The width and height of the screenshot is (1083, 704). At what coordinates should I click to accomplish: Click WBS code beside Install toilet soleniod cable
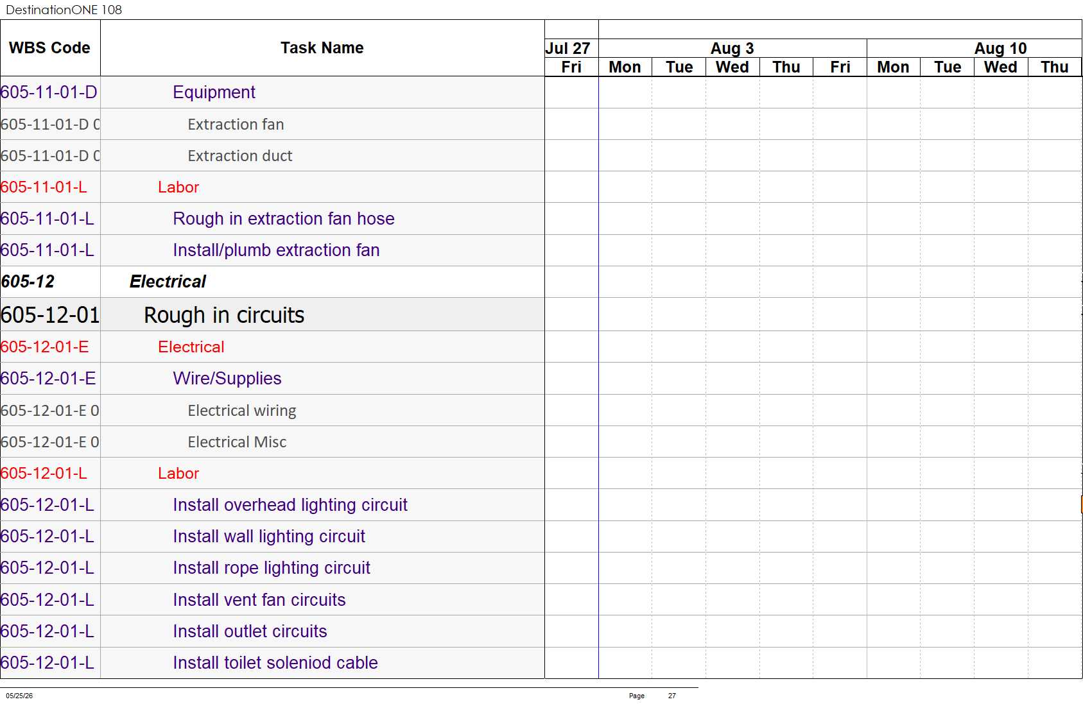[x=48, y=663]
